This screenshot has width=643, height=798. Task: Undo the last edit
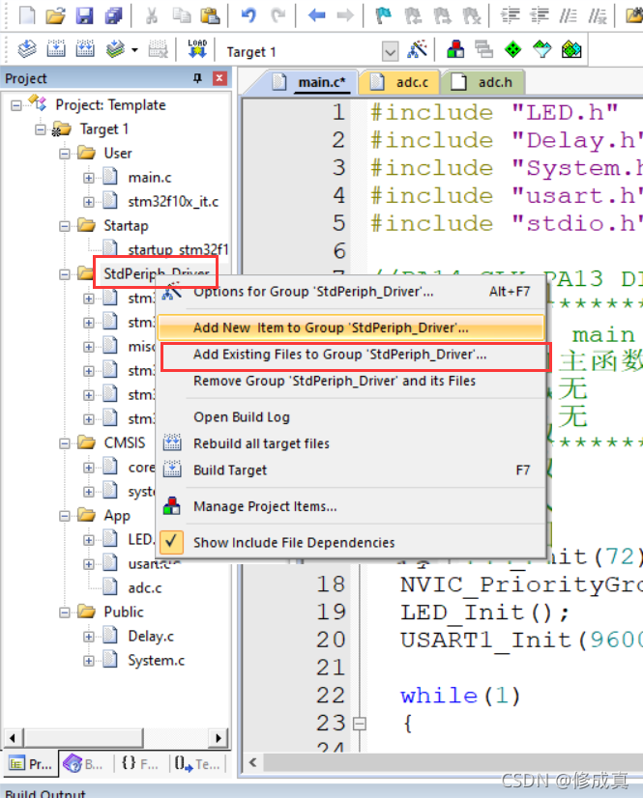248,15
